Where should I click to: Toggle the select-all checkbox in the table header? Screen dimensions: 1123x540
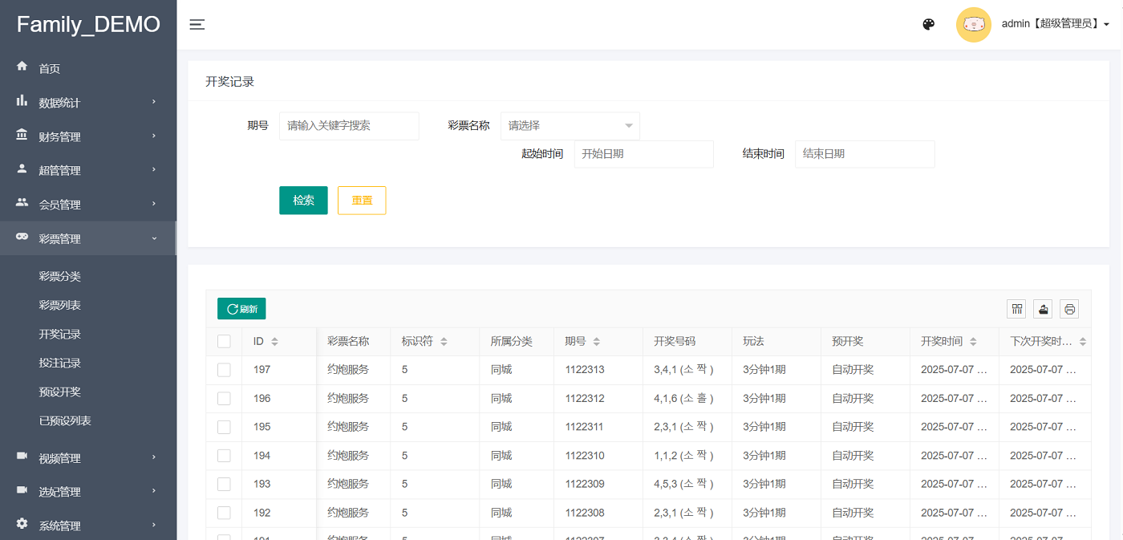pyautogui.click(x=224, y=342)
